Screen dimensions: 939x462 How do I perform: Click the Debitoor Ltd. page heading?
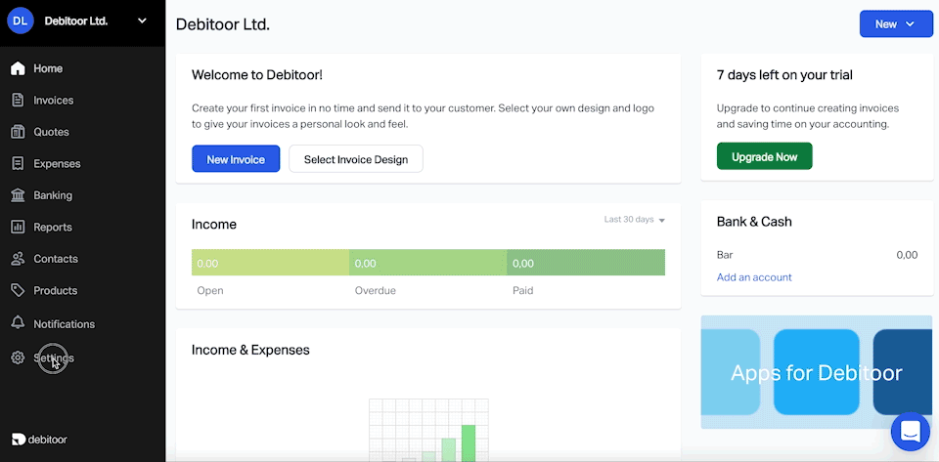[x=223, y=24]
